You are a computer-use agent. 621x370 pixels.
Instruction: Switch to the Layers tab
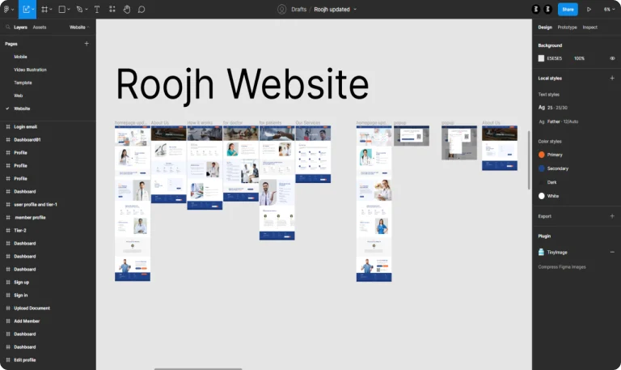(x=20, y=28)
